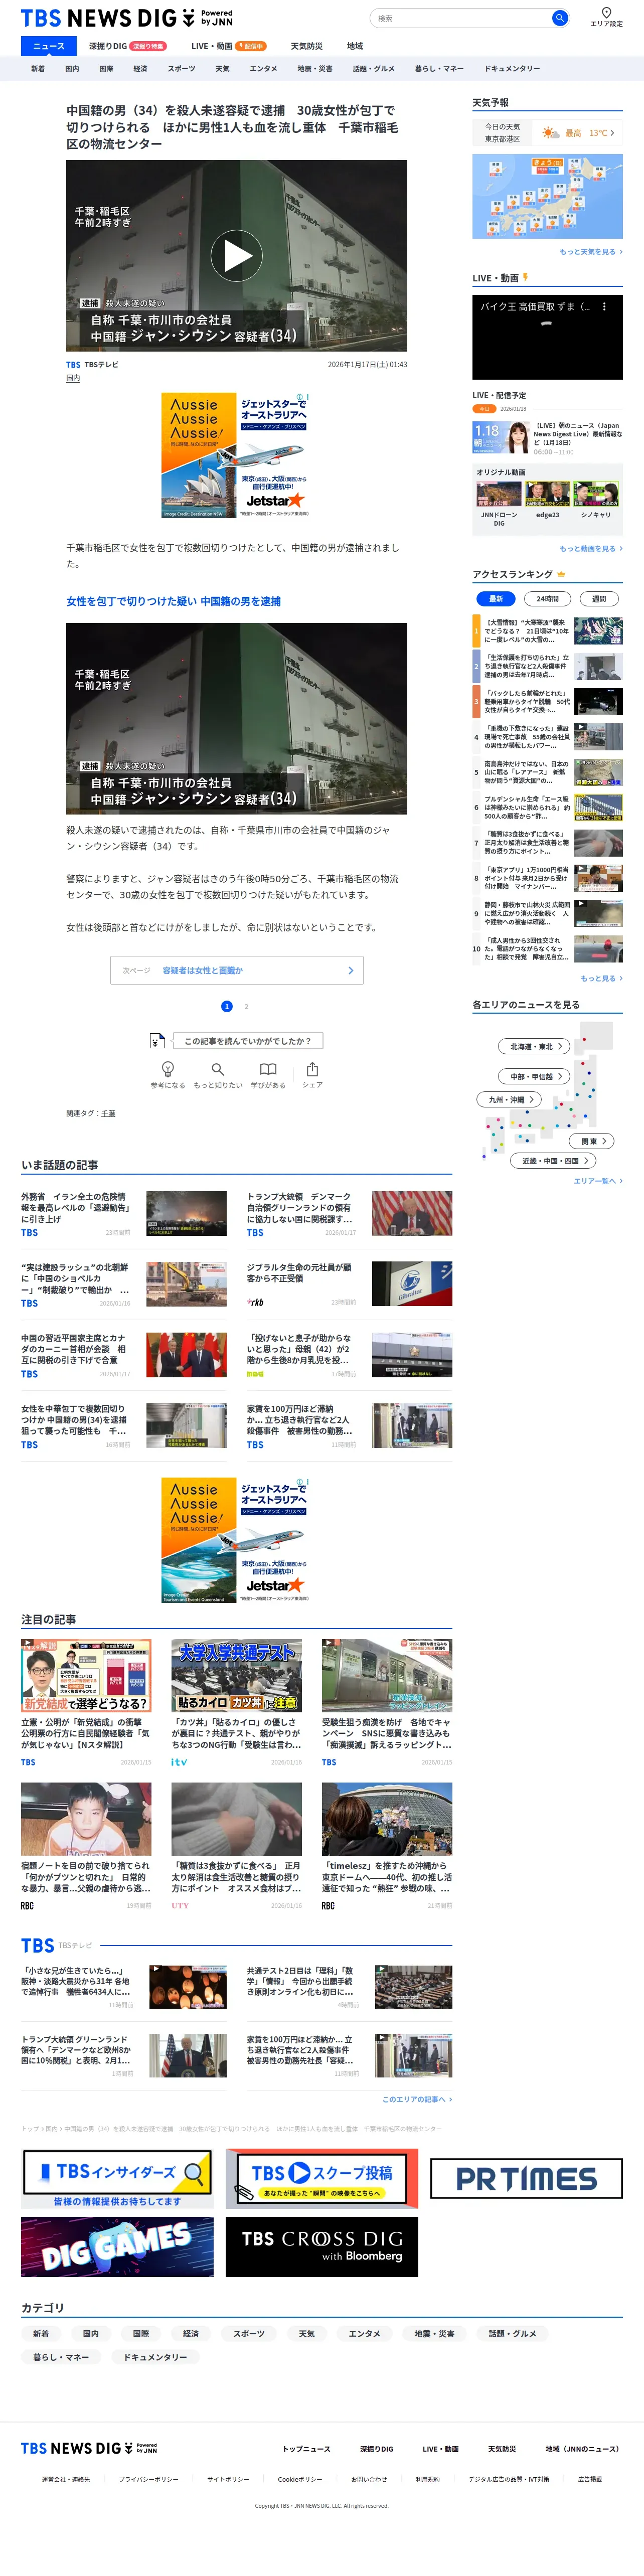This screenshot has height=2576, width=644.
Task: Select 新着 in the sub-navigation bar
Action: point(38,69)
